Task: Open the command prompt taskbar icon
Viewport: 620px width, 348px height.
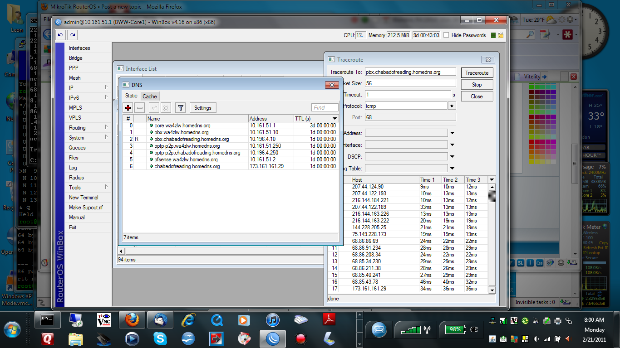Action: click(48, 320)
